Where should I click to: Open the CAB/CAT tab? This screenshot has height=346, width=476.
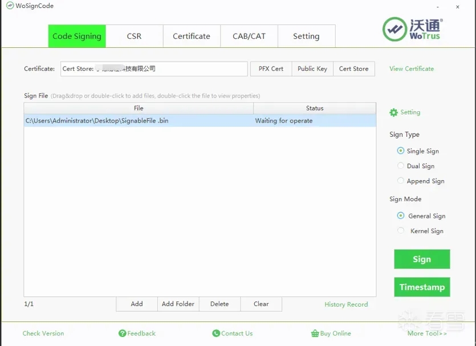(x=249, y=36)
